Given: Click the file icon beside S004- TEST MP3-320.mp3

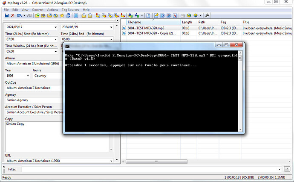Looking at the screenshot, I should (124, 28).
